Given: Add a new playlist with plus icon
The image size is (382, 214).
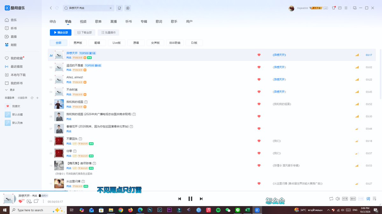Looking at the screenshot, I should (x=37, y=98).
